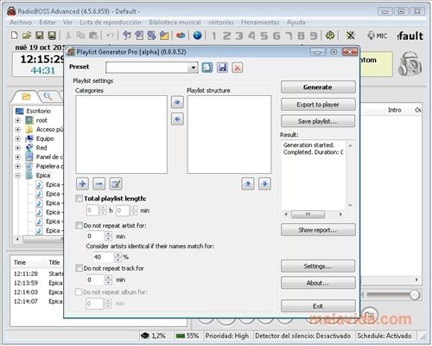Select Escritorio in the folder tree
This screenshot has width=432, height=346.
tap(38, 111)
